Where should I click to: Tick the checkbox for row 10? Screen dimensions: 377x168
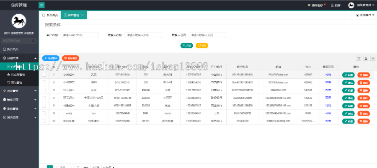point(44,121)
